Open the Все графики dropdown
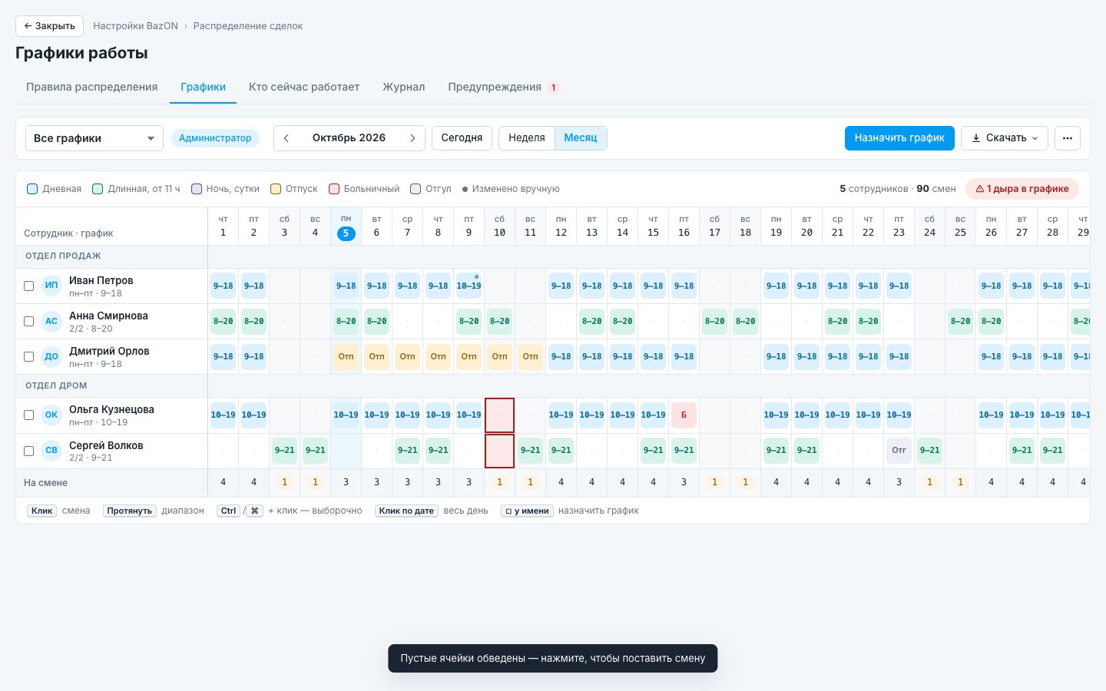Image resolution: width=1106 pixels, height=691 pixels. point(94,138)
